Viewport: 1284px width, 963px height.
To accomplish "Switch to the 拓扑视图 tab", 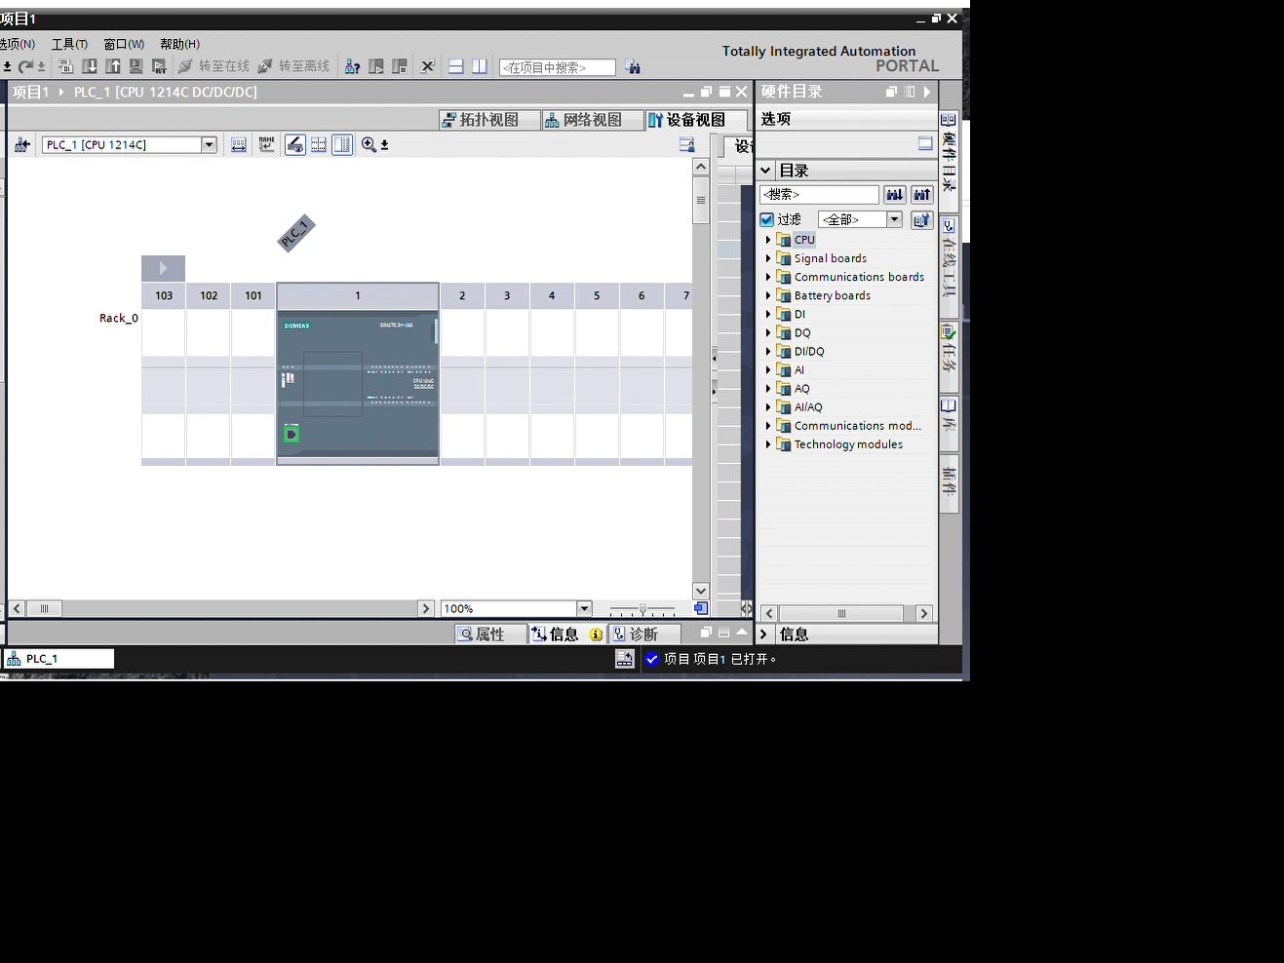I will coord(490,120).
